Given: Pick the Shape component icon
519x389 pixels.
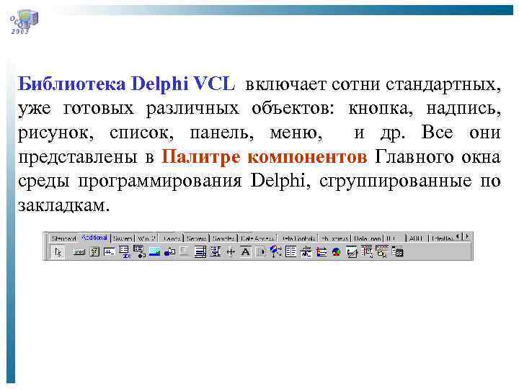Looking at the screenshot, I should (170, 252).
